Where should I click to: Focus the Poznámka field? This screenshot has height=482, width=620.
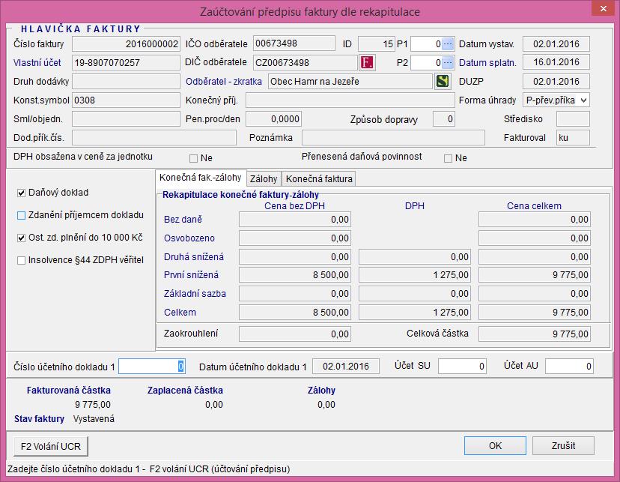click(393, 138)
